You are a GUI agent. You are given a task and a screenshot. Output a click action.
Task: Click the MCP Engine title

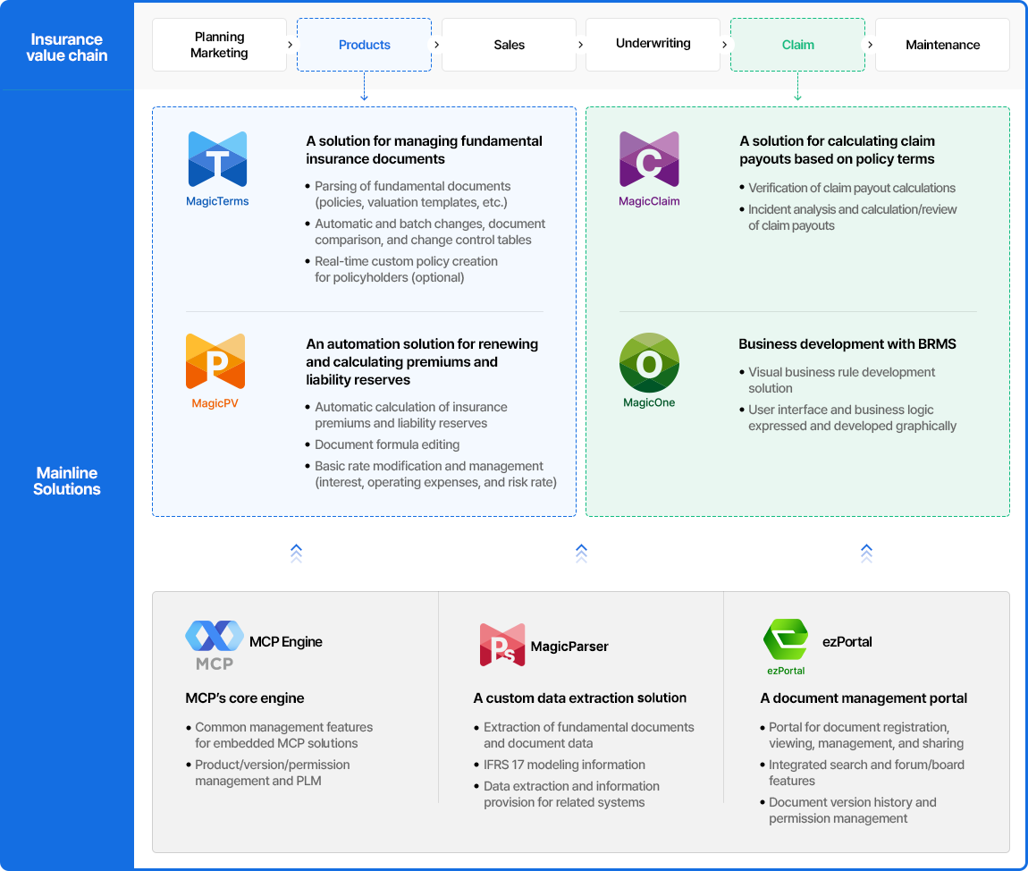(x=286, y=642)
